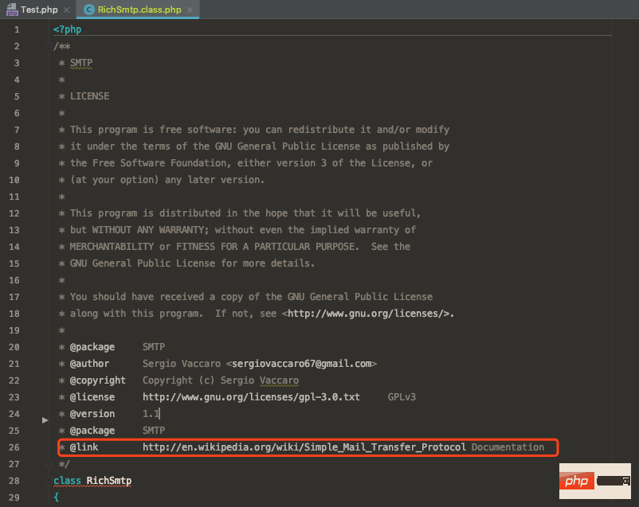Select the RichSmtp.class.php tab

tap(139, 10)
